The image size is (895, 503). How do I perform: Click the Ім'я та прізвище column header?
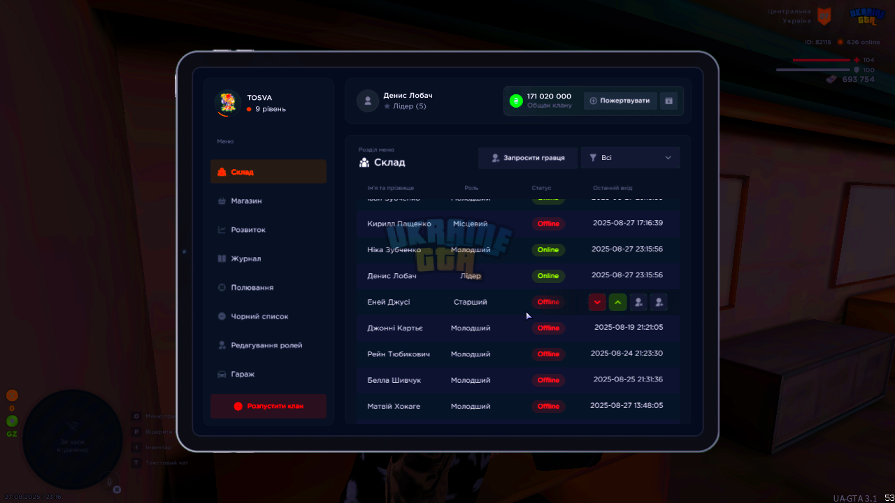pyautogui.click(x=391, y=188)
